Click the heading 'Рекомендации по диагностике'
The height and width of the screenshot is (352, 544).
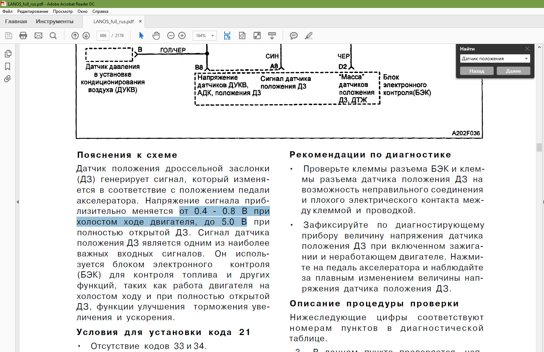371,155
